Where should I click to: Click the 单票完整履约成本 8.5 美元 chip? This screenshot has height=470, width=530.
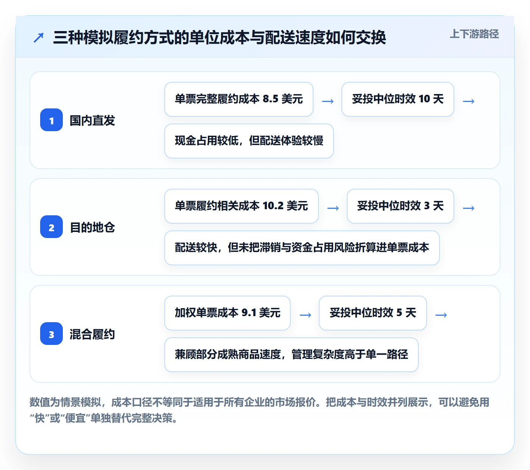[x=239, y=99]
